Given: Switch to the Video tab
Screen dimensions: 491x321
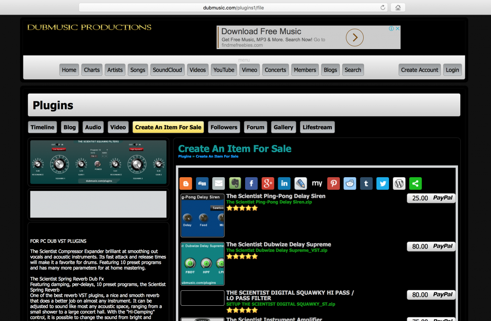Looking at the screenshot, I should [x=118, y=127].
